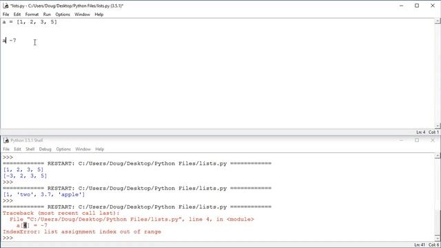Click Python Shell scrollbar down arrow
Screen dimensions: 441x248
(438, 238)
